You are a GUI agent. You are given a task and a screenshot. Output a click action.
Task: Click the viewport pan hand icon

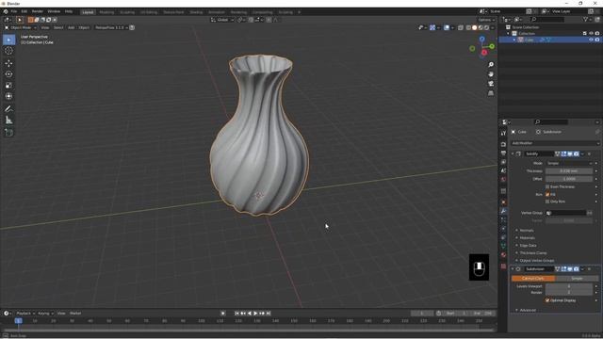coord(491,74)
